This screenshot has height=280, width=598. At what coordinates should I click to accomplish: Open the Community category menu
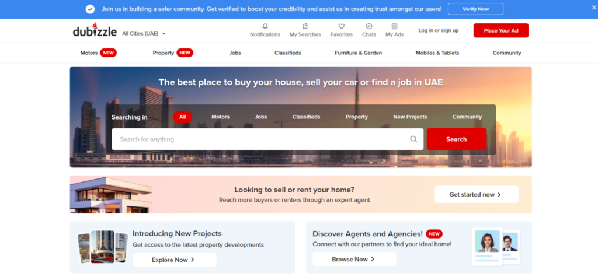point(507,53)
